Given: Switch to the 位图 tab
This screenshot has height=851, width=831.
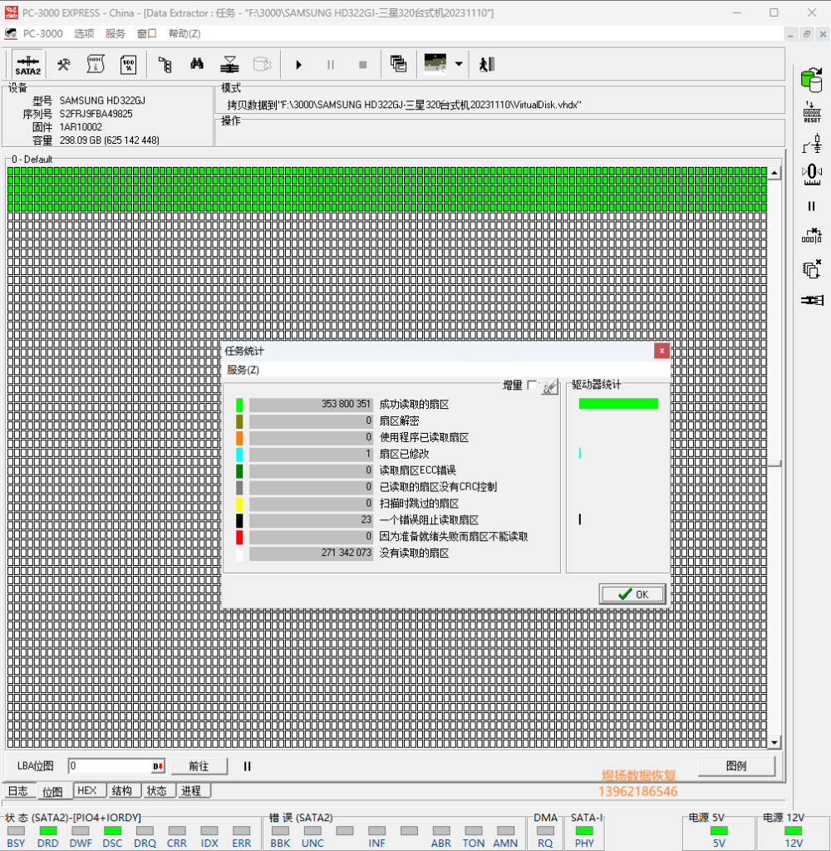Looking at the screenshot, I should point(53,792).
